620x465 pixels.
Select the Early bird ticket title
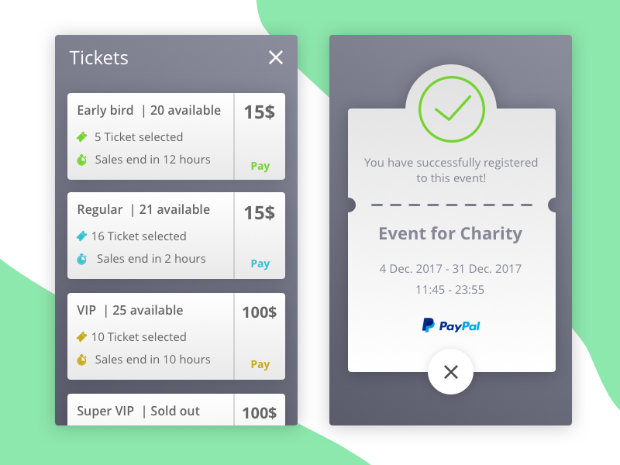point(105,111)
